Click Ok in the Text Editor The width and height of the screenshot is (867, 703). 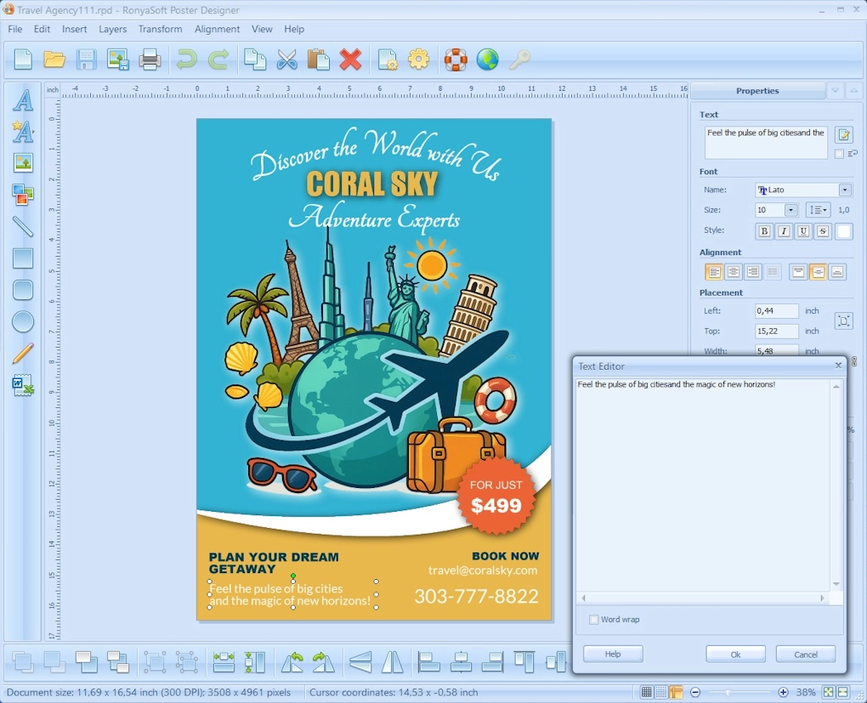tap(735, 654)
